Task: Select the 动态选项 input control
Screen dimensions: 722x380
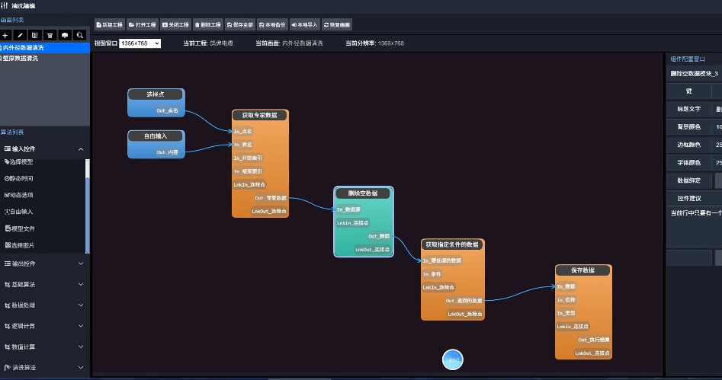Action: point(20,195)
